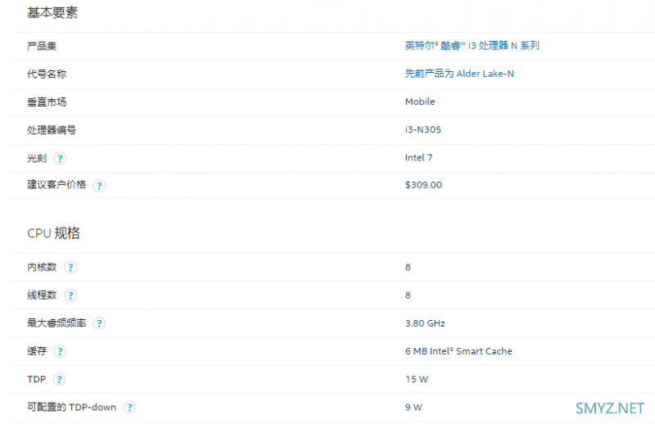Click the 代号名称 row label
The height and width of the screenshot is (424, 655).
pos(47,74)
